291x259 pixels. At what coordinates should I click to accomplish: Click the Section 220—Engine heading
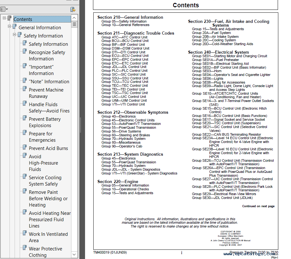click(x=118, y=181)
